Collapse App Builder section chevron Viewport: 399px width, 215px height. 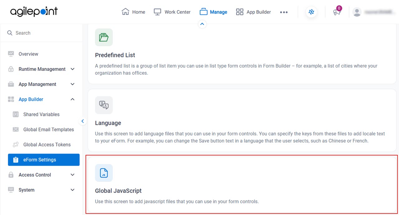[72, 99]
